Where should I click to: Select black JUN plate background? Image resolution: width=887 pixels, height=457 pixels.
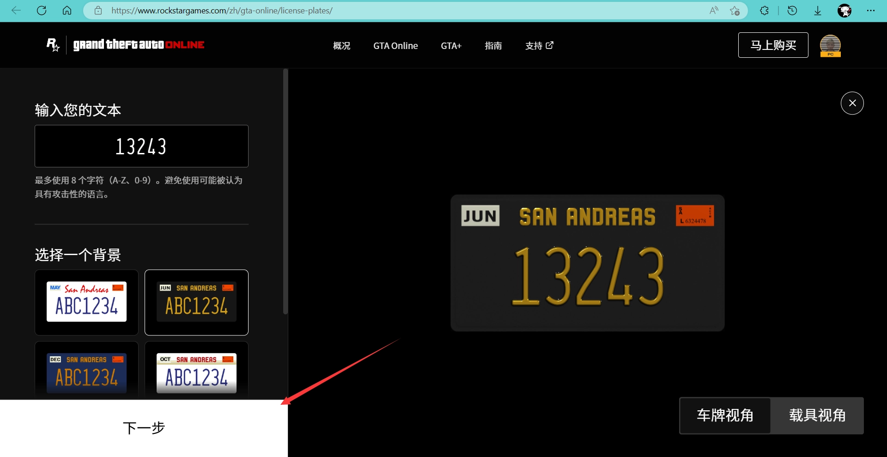click(196, 302)
